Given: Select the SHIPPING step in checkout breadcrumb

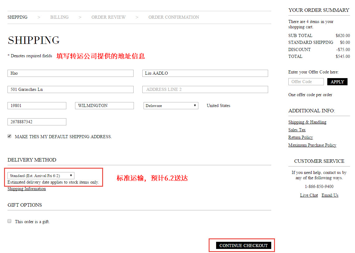Looking at the screenshot, I should [x=17, y=17].
